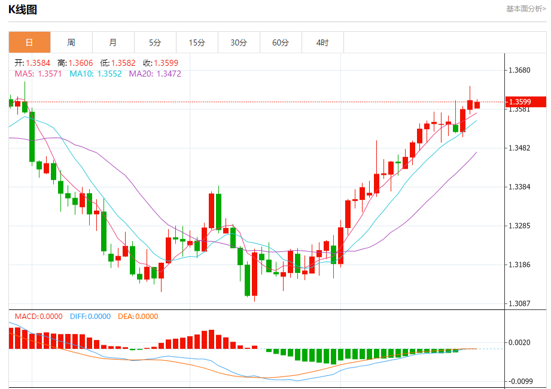Click the DEA: 0.0000 label
Screen dimensions: 551x389
(x=138, y=316)
